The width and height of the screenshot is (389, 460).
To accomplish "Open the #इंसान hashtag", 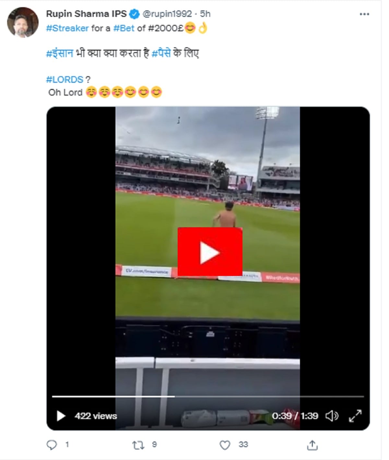I will 60,53.
